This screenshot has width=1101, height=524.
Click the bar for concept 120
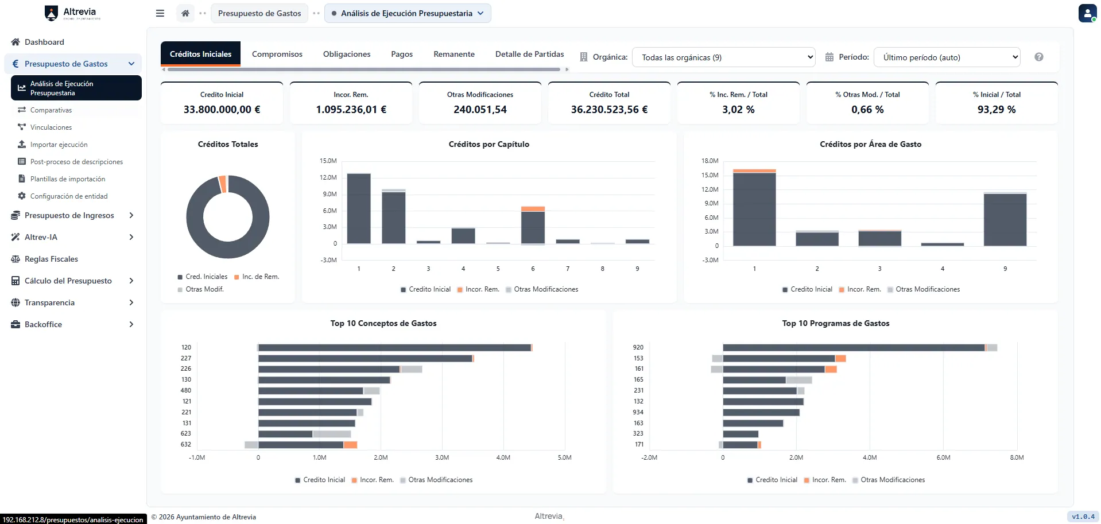394,347
